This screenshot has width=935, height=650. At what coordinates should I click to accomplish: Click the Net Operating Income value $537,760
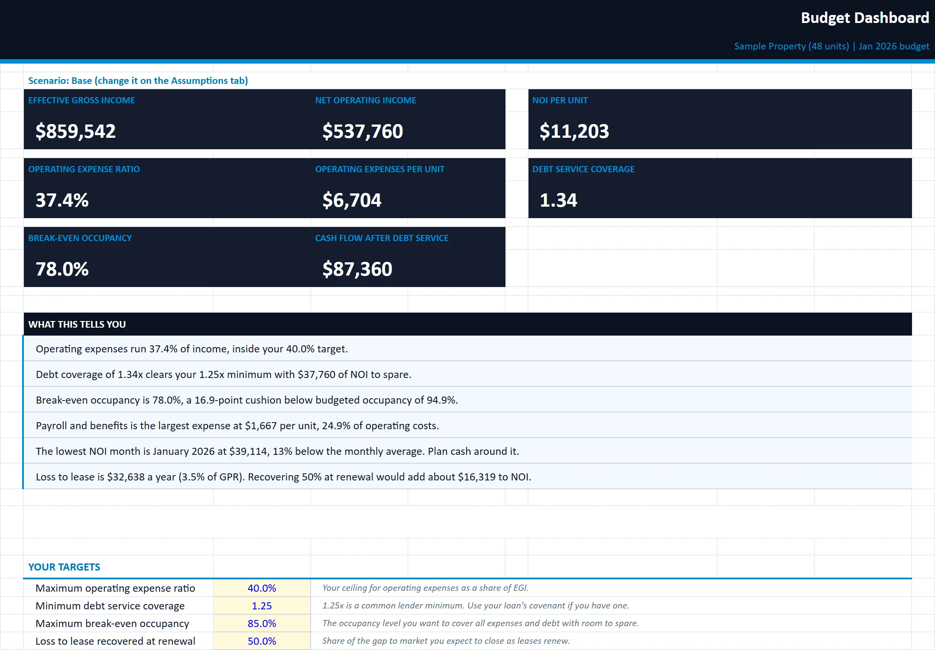coord(362,131)
